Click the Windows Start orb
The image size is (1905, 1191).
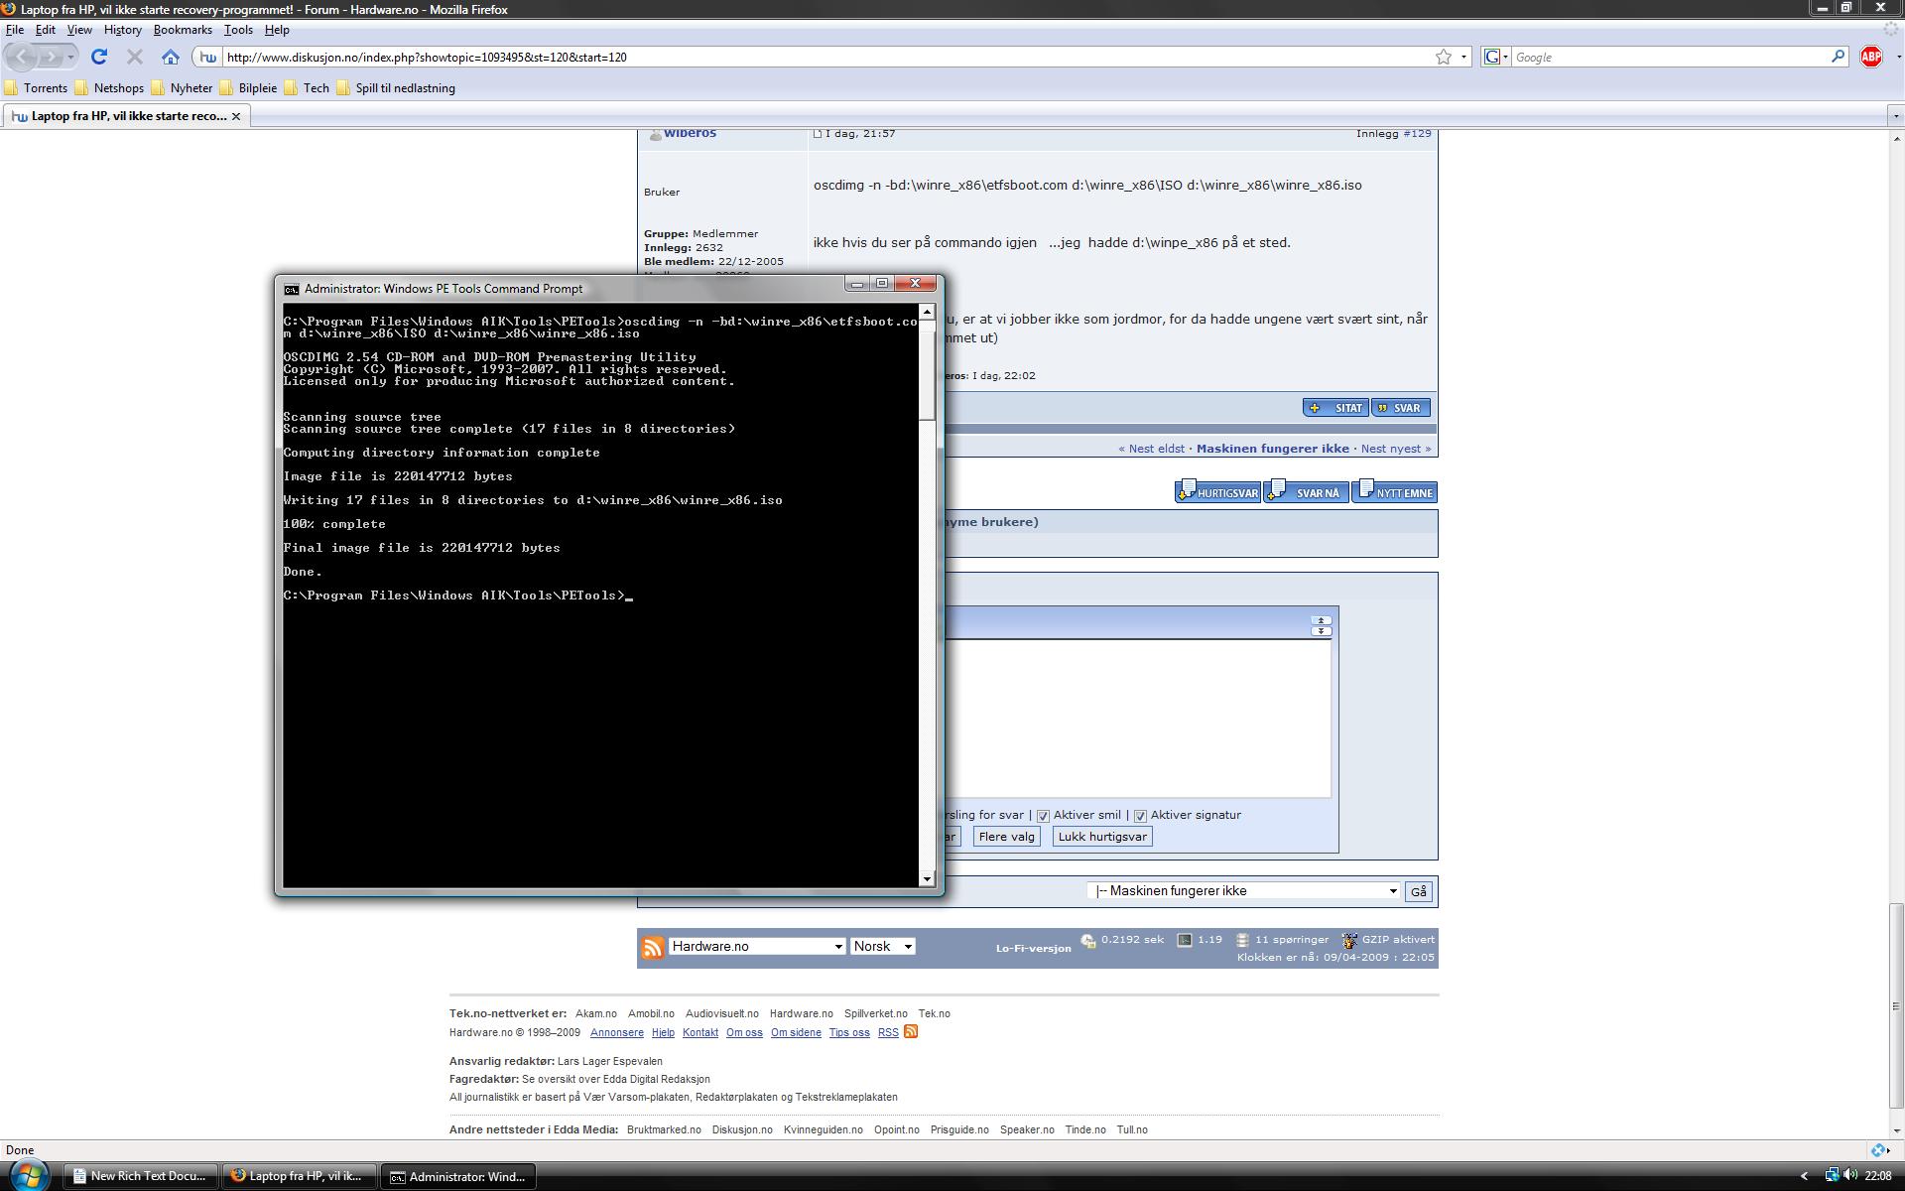tap(29, 1176)
